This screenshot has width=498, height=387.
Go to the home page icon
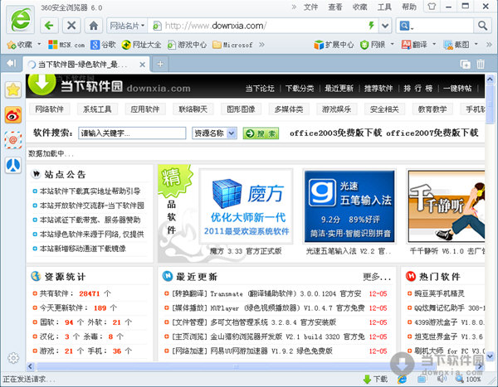point(94,26)
